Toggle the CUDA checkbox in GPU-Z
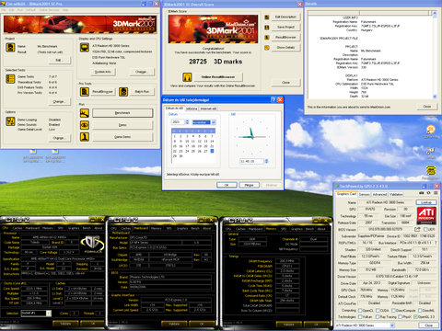 378,311
